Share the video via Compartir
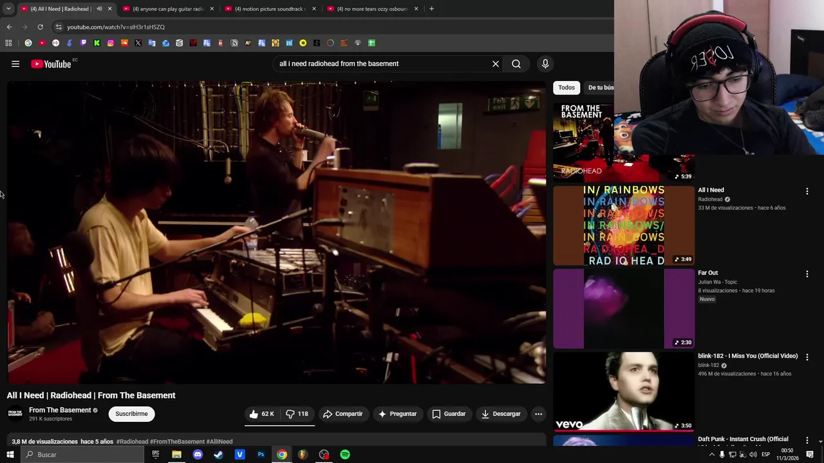The width and height of the screenshot is (824, 463). point(343,413)
